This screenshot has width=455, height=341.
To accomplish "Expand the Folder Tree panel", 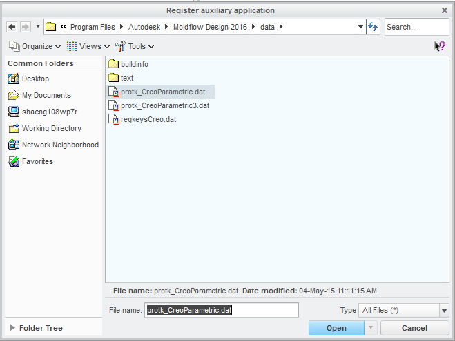I will (x=12, y=328).
